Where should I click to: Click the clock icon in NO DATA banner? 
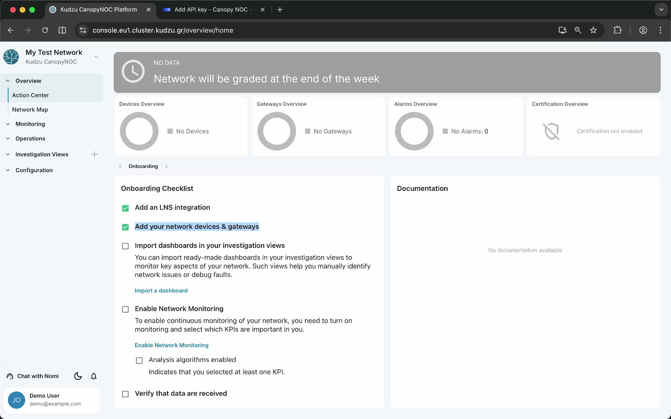133,71
